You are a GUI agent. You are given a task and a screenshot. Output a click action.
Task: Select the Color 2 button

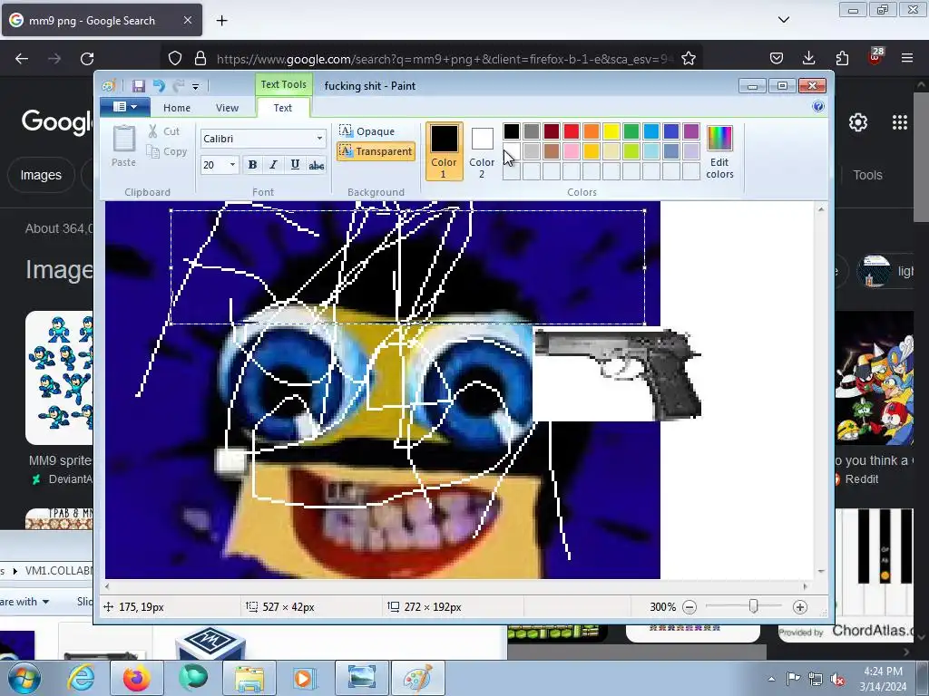click(482, 151)
